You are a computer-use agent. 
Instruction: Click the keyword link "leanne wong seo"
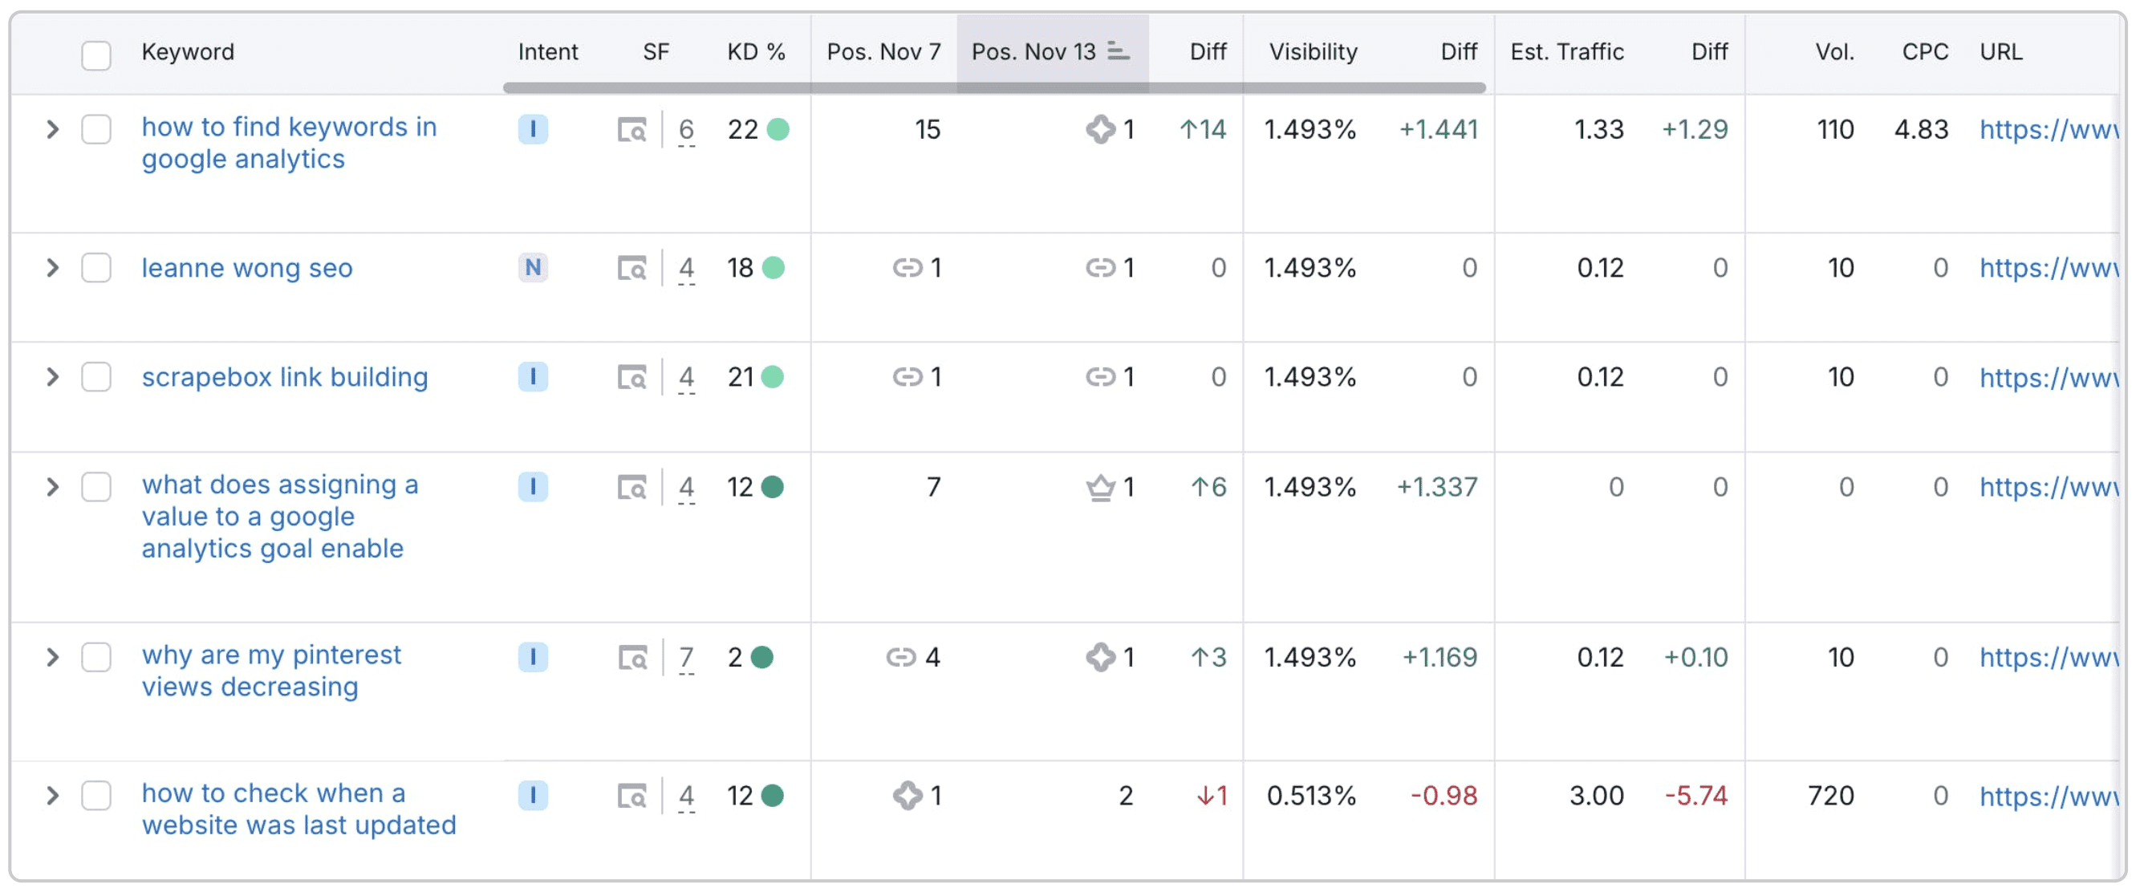click(x=247, y=268)
